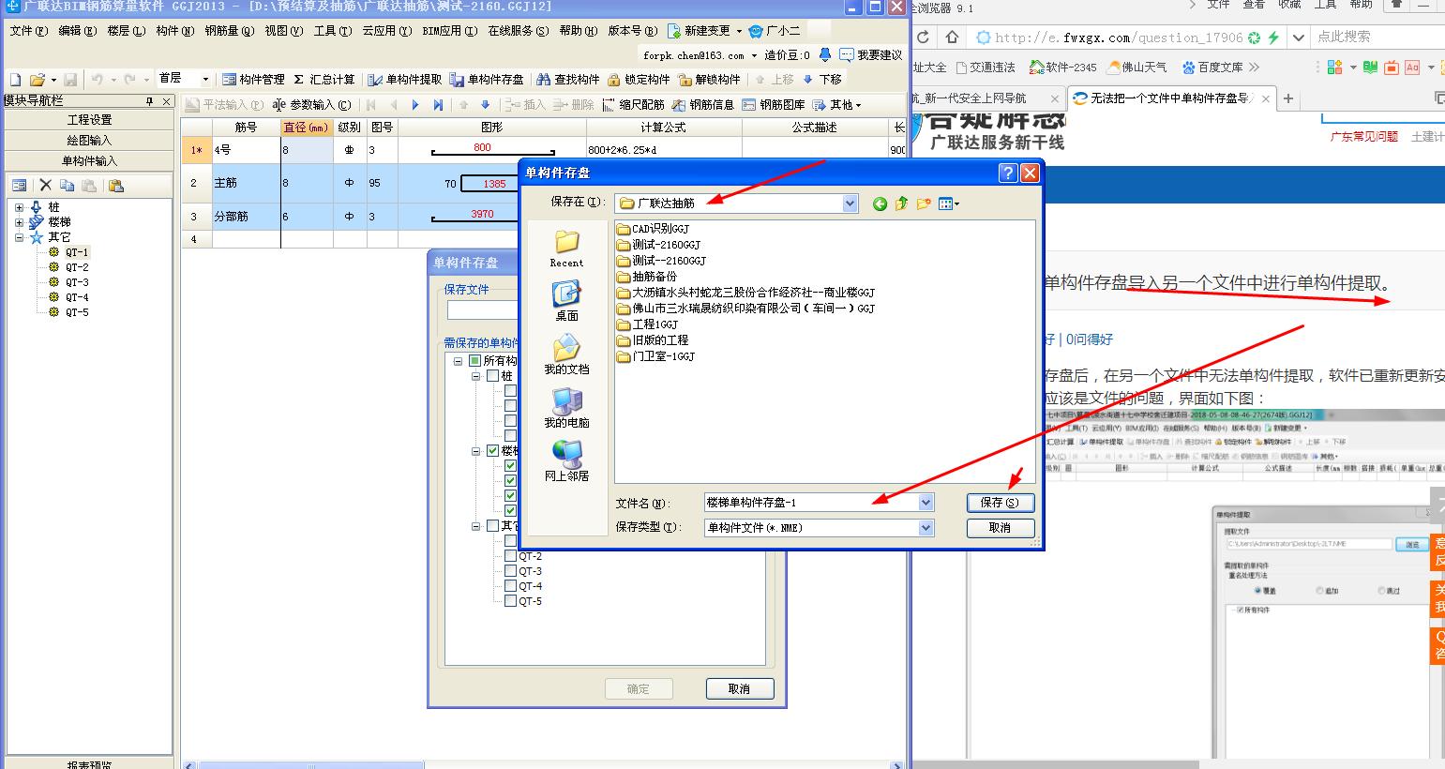
Task: Click browser refresh icon
Action: tap(923, 38)
